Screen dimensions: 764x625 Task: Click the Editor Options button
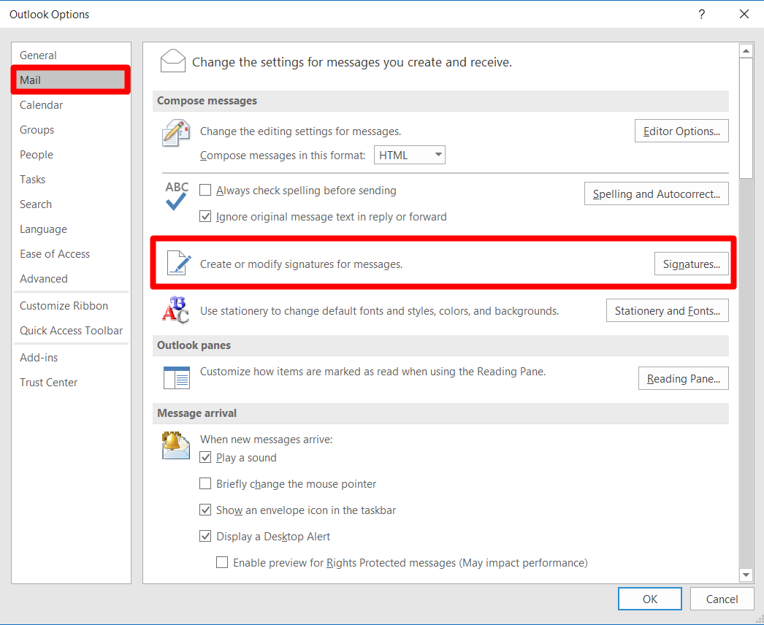[x=681, y=131]
